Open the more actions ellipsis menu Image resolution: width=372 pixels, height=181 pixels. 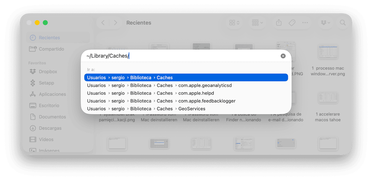point(305,23)
